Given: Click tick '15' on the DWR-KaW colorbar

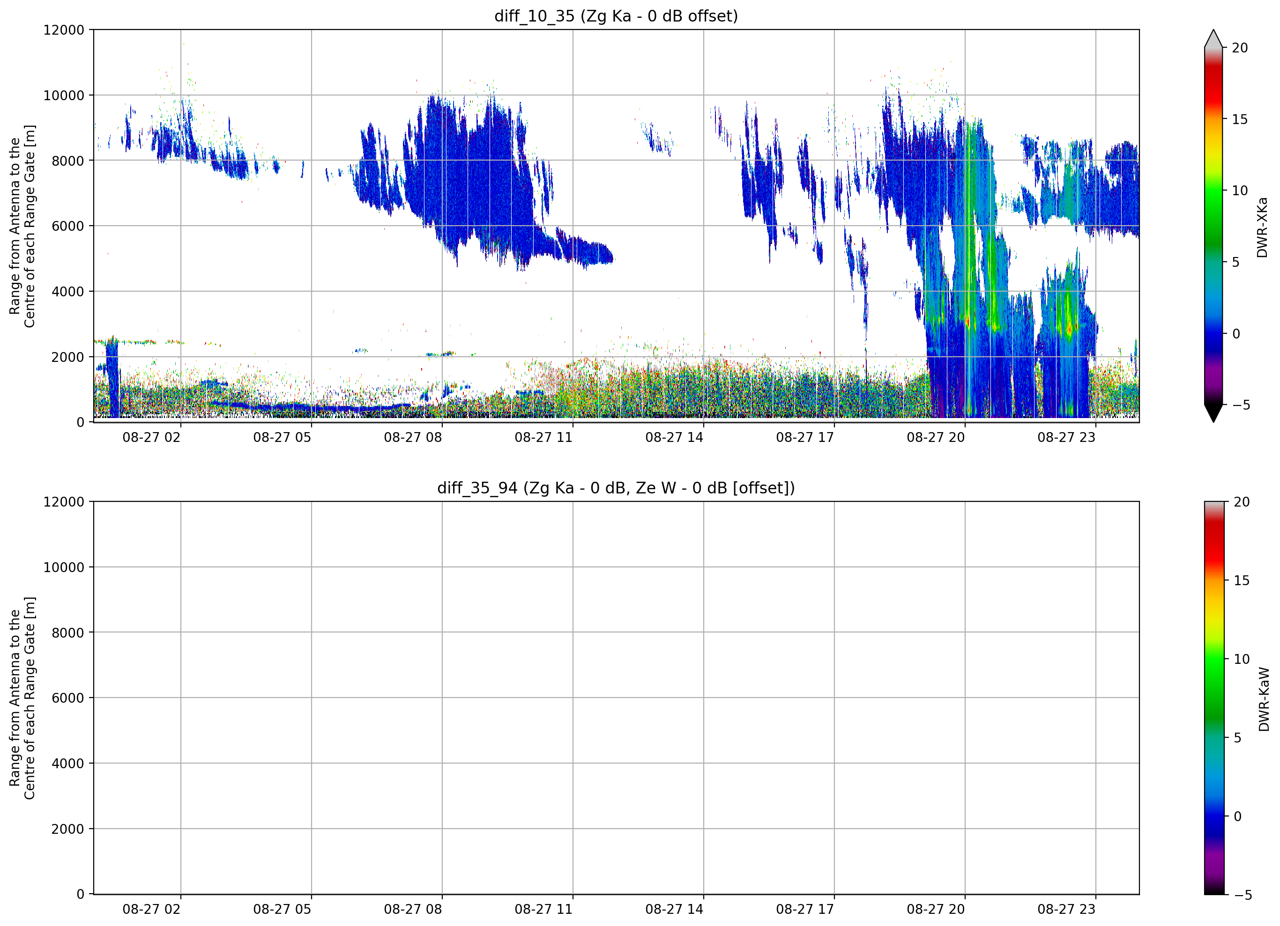Looking at the screenshot, I should tap(1242, 581).
